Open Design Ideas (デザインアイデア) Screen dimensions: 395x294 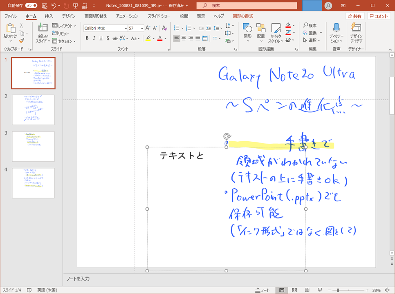(356, 33)
